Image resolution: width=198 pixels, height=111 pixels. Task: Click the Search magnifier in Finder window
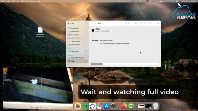click(158, 23)
